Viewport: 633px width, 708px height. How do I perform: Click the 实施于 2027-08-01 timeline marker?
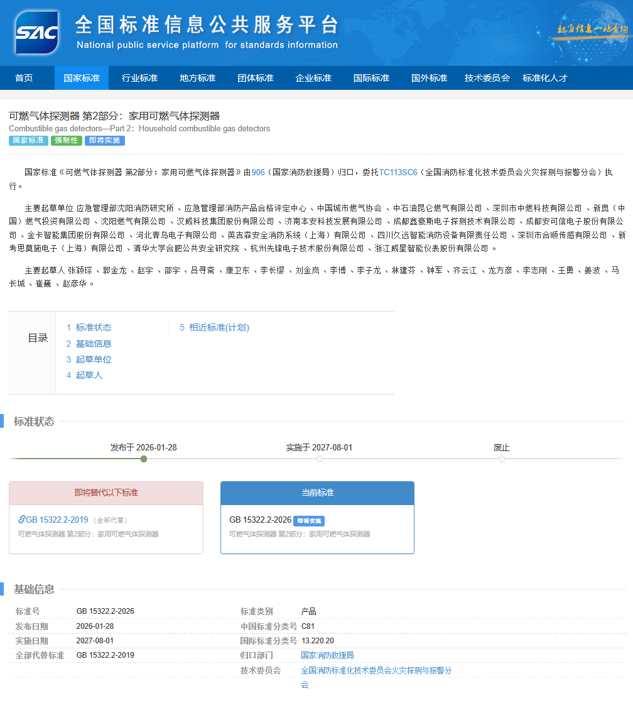point(320,459)
